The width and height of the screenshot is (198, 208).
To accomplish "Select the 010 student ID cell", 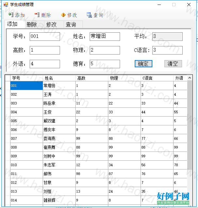I will [x=26, y=165].
